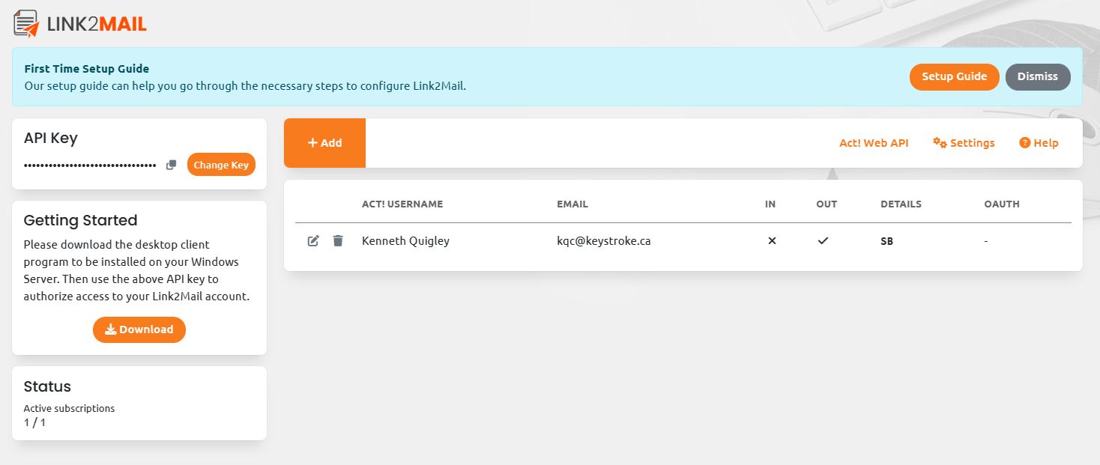This screenshot has width=1100, height=465.
Task: Click the checkmark in the OUT column
Action: 823,241
